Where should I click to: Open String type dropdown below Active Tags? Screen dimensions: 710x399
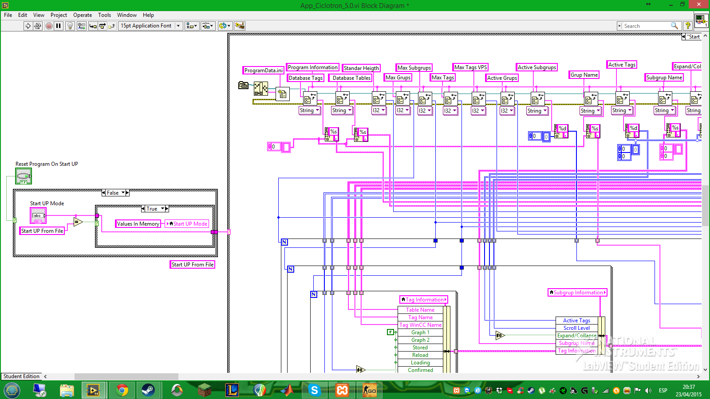(622, 110)
